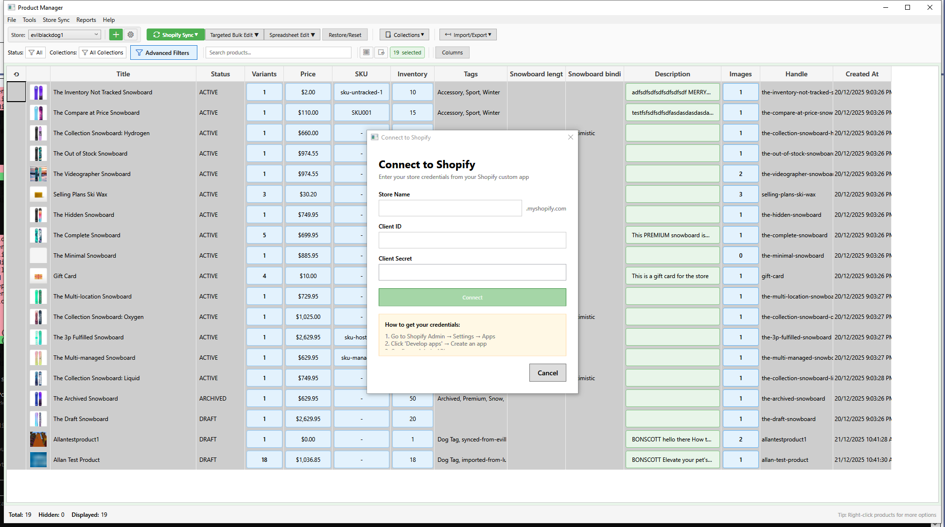Viewport: 945px width, 527px height.
Task: Toggle the Status All filter
Action: pos(35,52)
